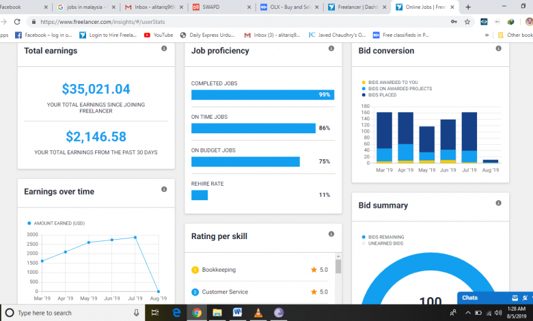
Task: Open Daily Express Urdu bookmark
Action: tap(207, 35)
